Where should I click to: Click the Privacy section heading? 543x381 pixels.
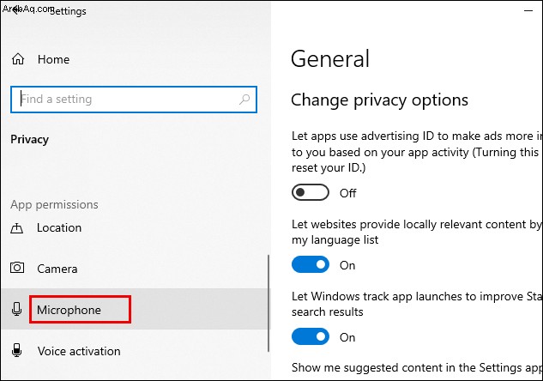(x=29, y=139)
